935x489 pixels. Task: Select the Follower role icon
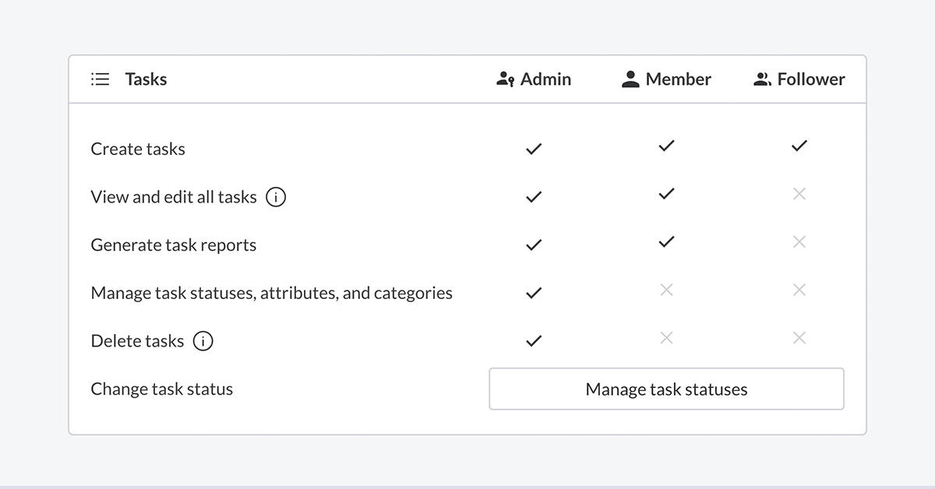point(760,78)
